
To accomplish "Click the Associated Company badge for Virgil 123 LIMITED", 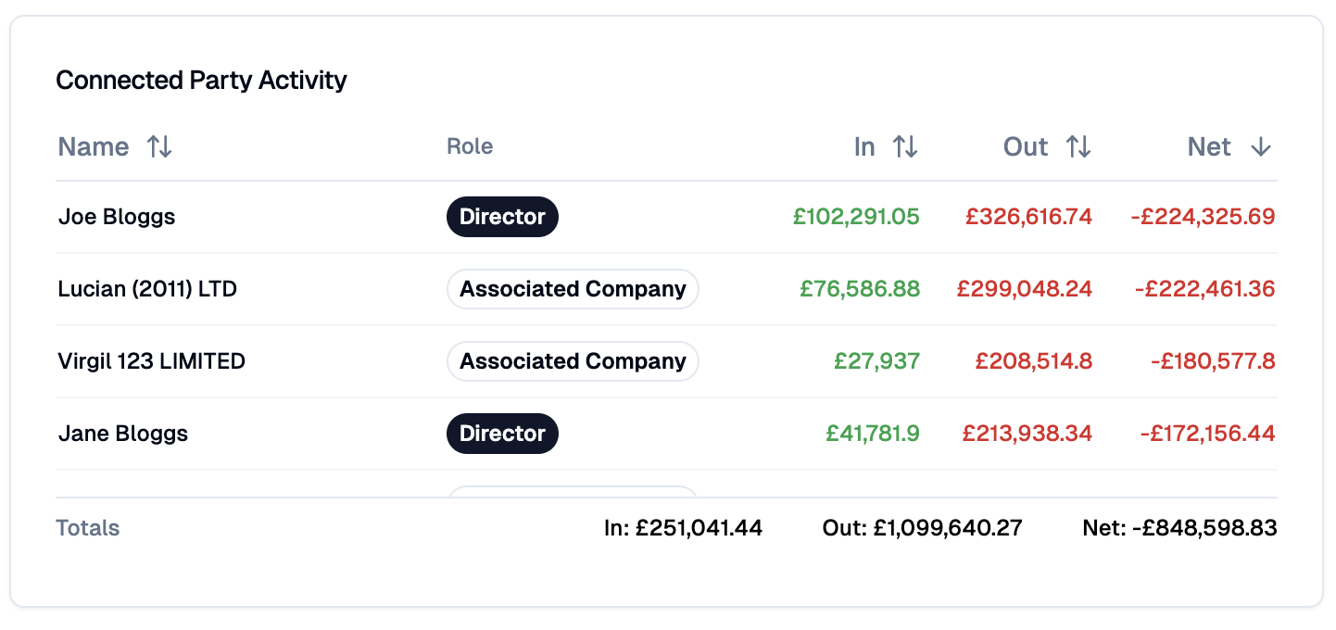I will click(x=573, y=360).
